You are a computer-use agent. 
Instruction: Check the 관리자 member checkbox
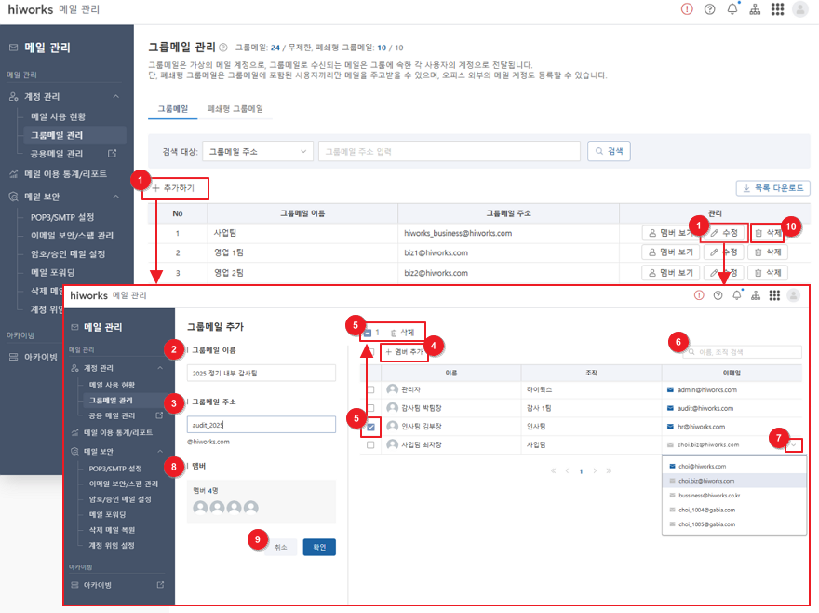click(372, 389)
